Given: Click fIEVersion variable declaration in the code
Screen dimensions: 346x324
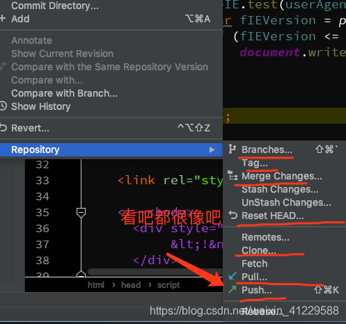Looking at the screenshot, I should 278,20.
